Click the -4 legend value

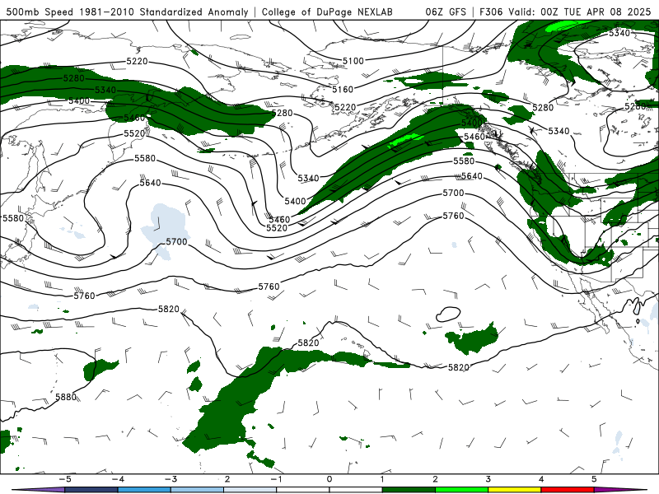(118, 479)
